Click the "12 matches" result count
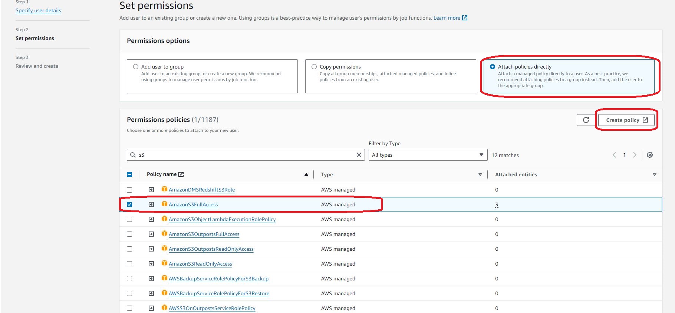 505,155
